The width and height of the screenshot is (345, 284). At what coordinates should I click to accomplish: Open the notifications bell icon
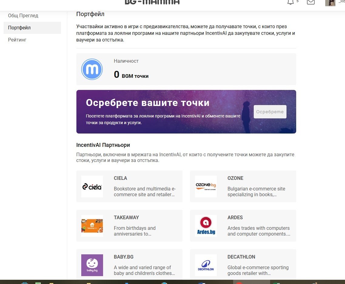click(x=290, y=2)
